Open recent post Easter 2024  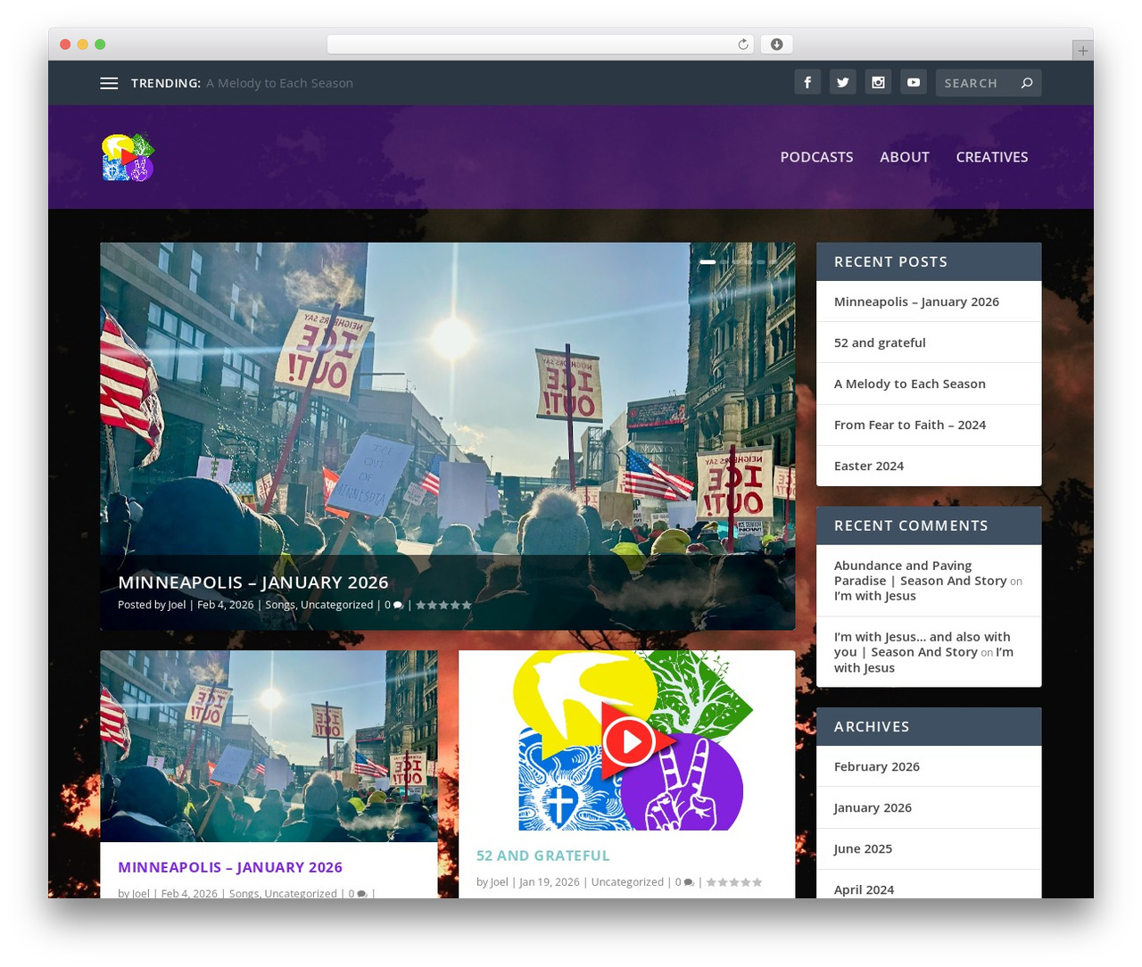pyautogui.click(x=869, y=466)
